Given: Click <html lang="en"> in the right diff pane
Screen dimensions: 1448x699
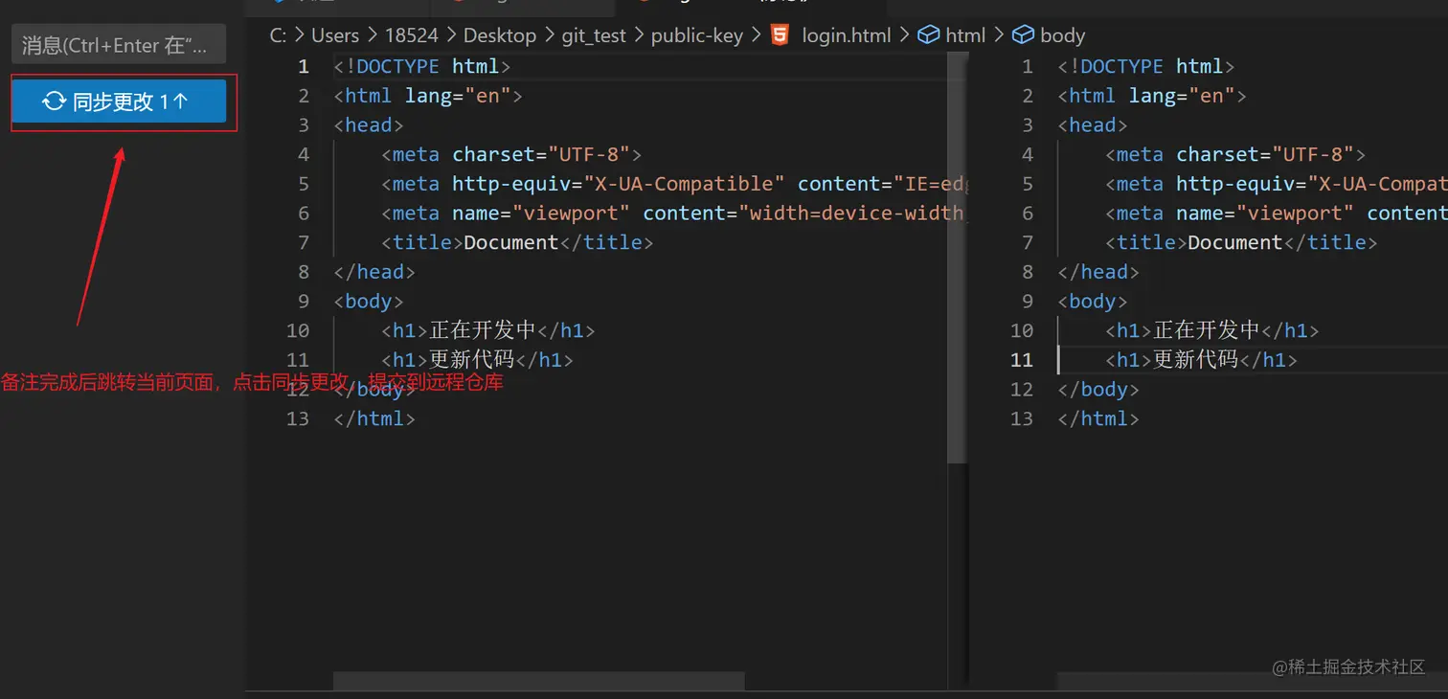Looking at the screenshot, I should point(1152,96).
